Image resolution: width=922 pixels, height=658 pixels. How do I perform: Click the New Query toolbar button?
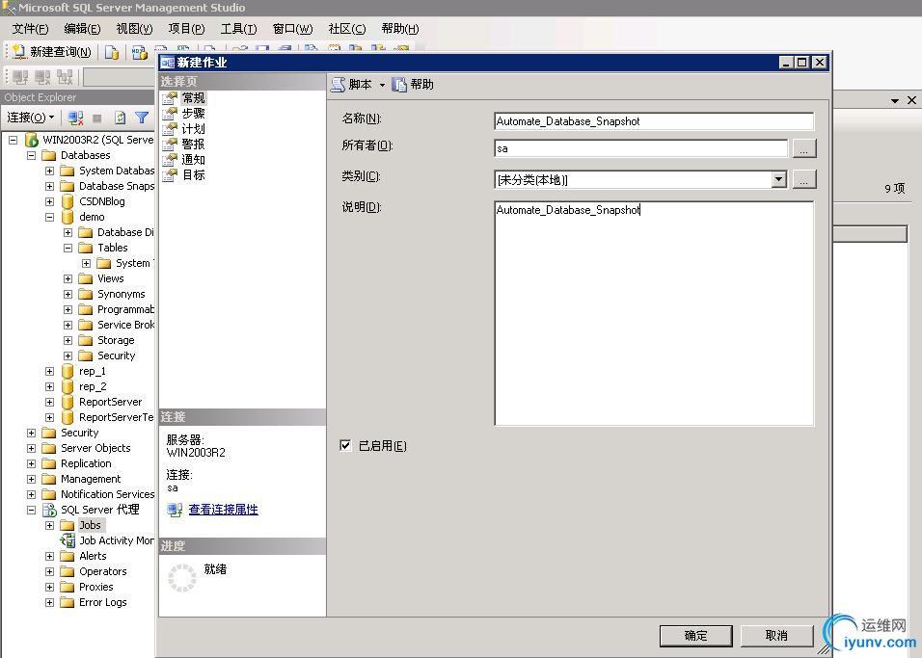(x=52, y=52)
